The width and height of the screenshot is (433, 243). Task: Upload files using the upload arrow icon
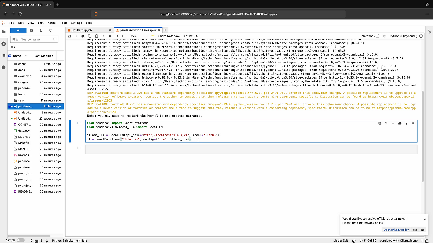41,31
